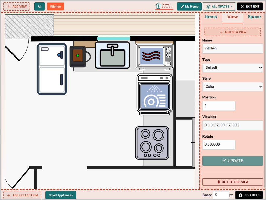This screenshot has width=266, height=200.
Task: Click Add Collection
Action: tap(22, 195)
